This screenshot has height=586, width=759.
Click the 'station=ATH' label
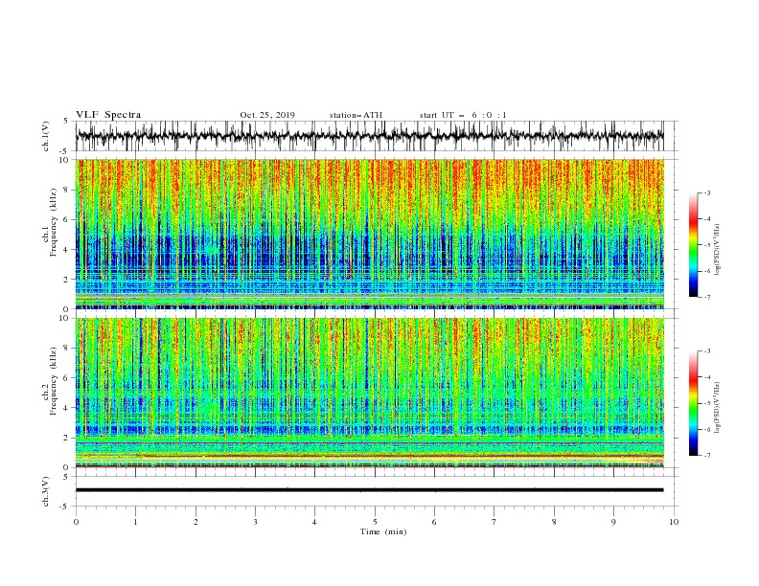click(x=356, y=115)
